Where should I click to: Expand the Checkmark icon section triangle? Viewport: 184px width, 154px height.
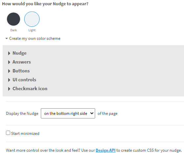(x=9, y=89)
